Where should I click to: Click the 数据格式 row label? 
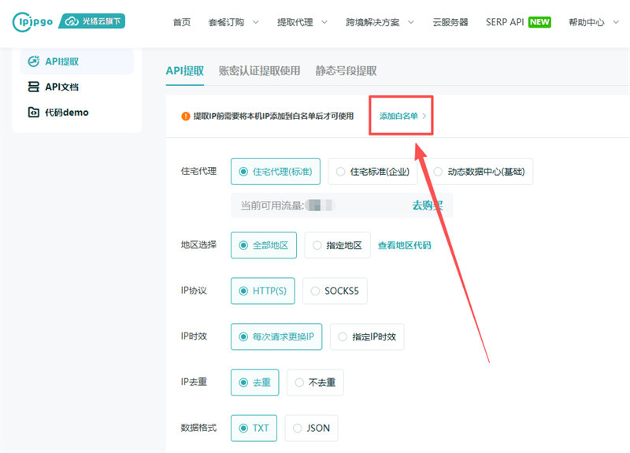click(199, 428)
